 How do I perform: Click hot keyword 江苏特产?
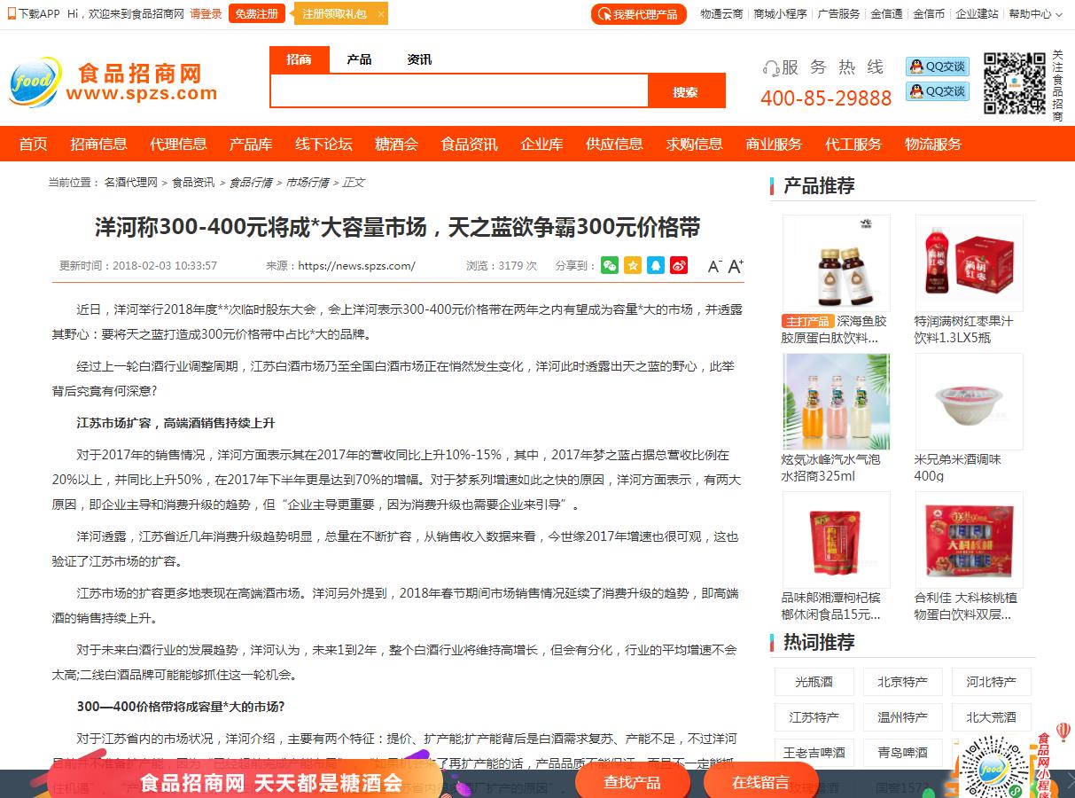[x=814, y=717]
